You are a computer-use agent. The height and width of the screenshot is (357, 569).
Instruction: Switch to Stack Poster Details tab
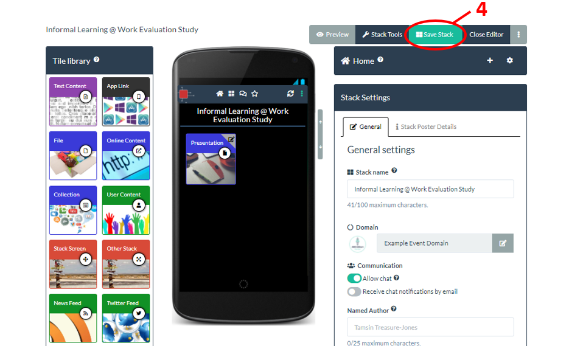coord(426,127)
